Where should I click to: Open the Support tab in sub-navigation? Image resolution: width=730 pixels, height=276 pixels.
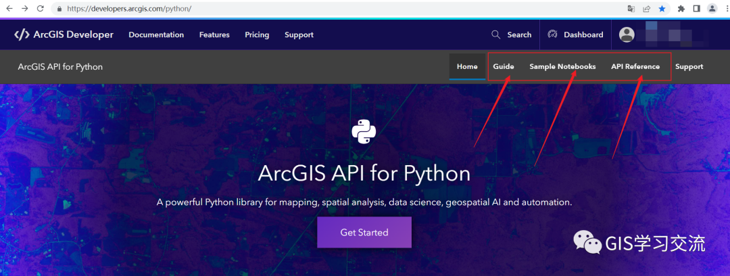click(689, 67)
